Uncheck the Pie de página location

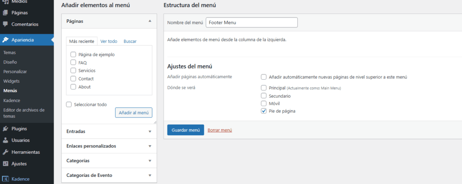click(263, 111)
